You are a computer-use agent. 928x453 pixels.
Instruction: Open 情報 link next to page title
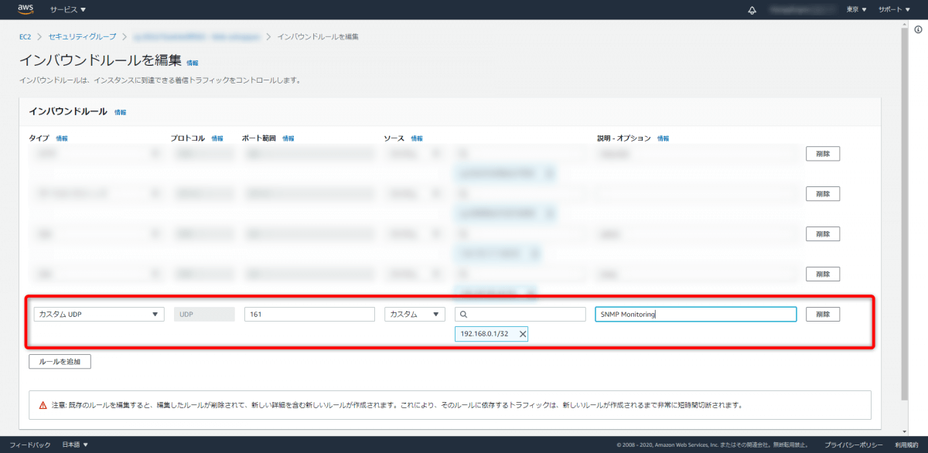[x=193, y=63]
